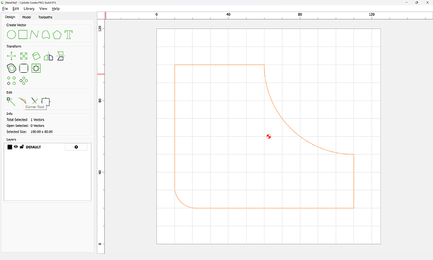Viewport: 433px width, 260px height.
Task: Close the Carbide Create window
Action: tap(427, 3)
